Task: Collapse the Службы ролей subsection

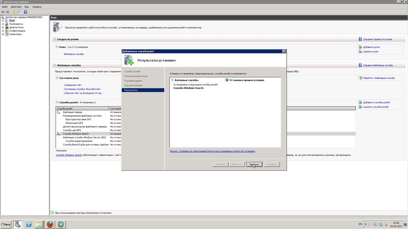Action: tap(57, 102)
